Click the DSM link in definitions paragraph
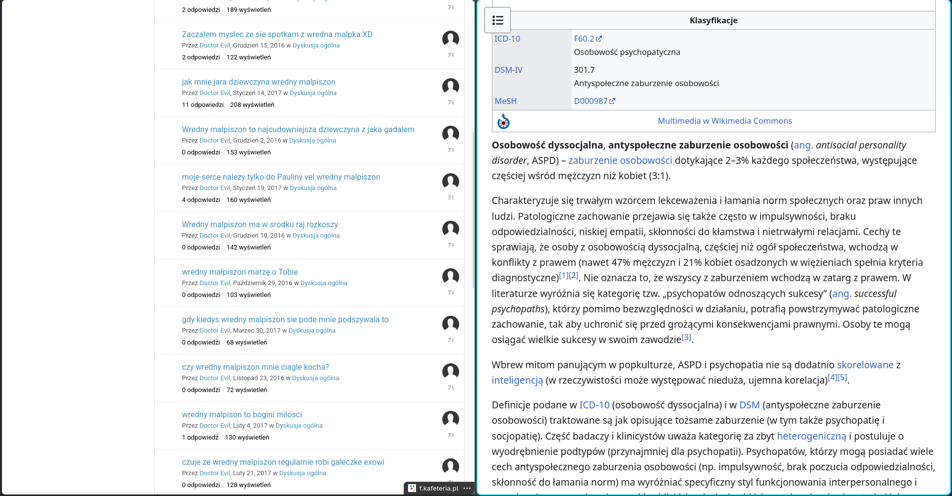 pyautogui.click(x=749, y=405)
